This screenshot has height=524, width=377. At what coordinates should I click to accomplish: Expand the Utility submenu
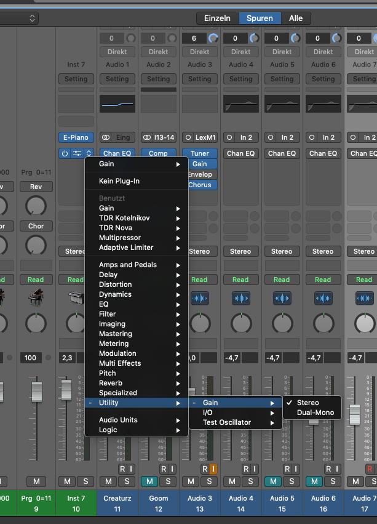coord(137,403)
